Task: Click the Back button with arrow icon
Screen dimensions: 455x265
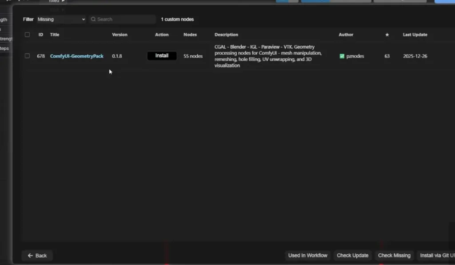Action: (x=37, y=255)
